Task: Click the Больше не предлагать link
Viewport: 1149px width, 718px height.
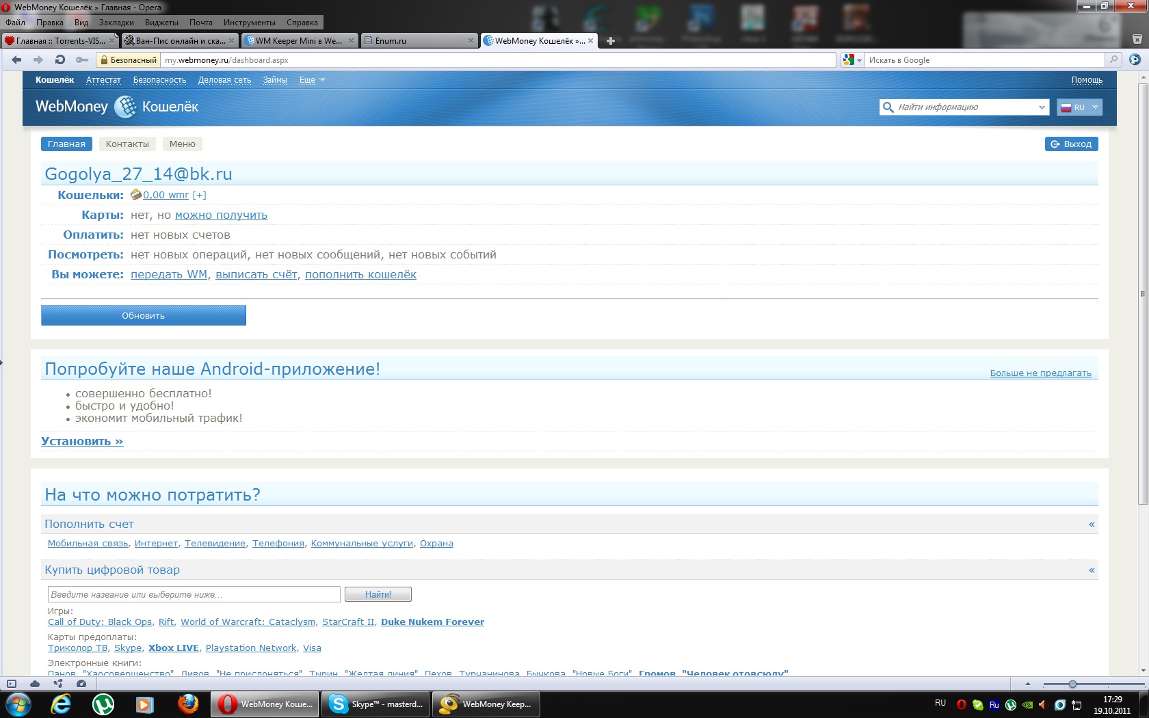Action: (1040, 373)
